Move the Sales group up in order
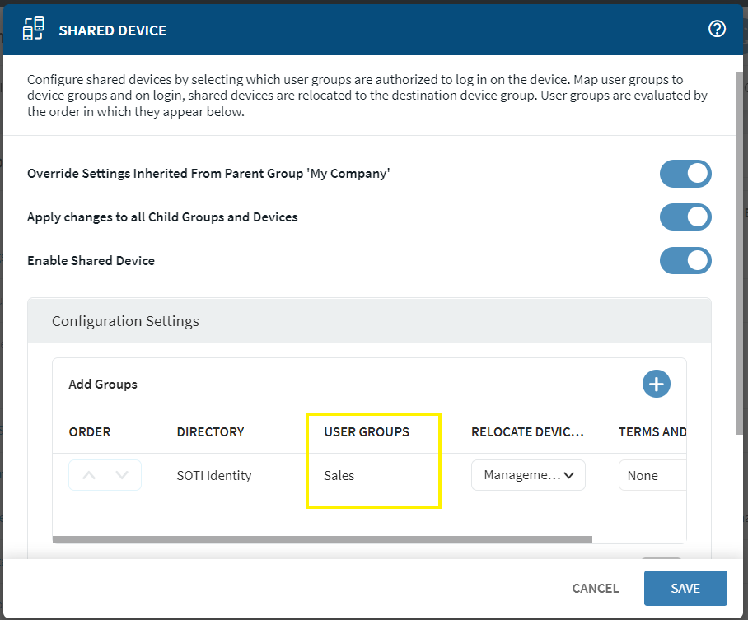This screenshot has width=748, height=620. (x=89, y=475)
